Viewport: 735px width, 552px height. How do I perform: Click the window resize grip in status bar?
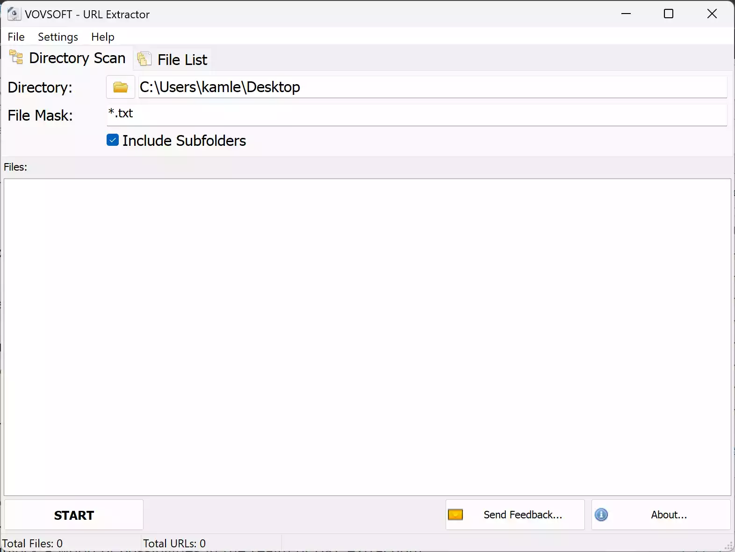[728, 545]
